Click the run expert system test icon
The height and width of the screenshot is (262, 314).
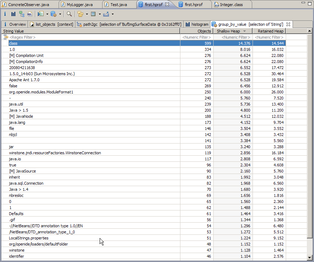point(41,14)
